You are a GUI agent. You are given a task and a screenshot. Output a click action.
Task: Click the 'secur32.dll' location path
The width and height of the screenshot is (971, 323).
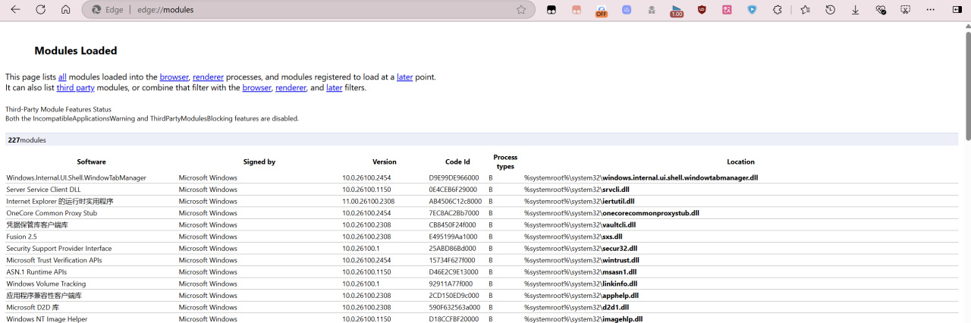click(x=580, y=249)
